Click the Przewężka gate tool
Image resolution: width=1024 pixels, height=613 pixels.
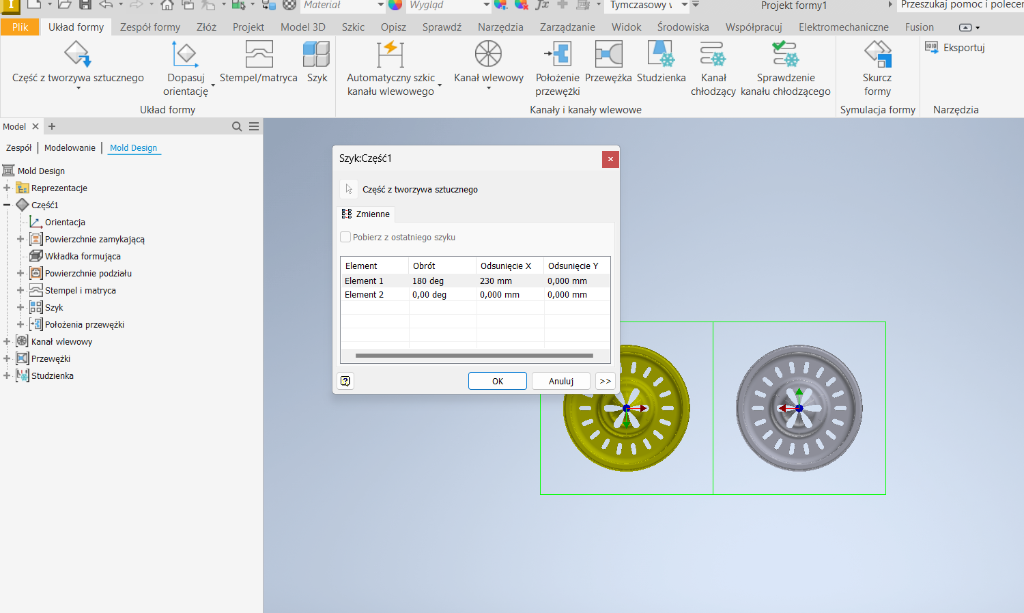[x=608, y=63]
